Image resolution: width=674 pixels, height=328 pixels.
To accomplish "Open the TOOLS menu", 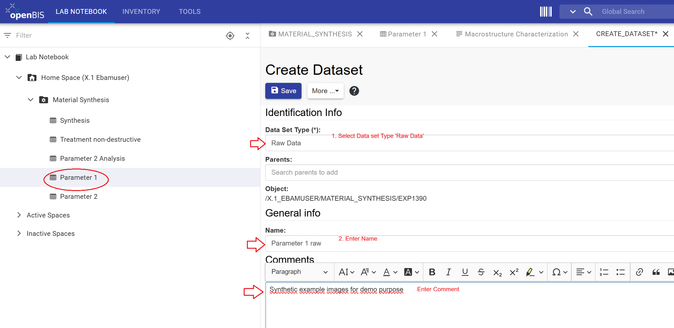I will (x=190, y=12).
